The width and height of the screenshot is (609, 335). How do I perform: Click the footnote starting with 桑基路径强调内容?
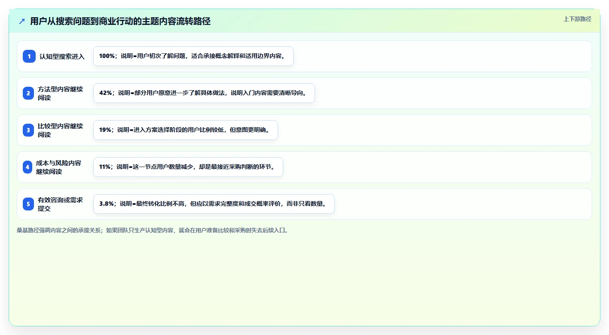pyautogui.click(x=152, y=231)
